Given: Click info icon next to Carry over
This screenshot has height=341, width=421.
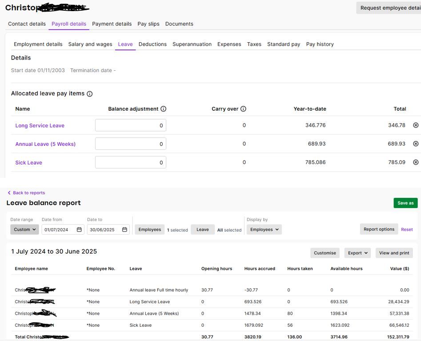Looking at the screenshot, I should (x=243, y=109).
